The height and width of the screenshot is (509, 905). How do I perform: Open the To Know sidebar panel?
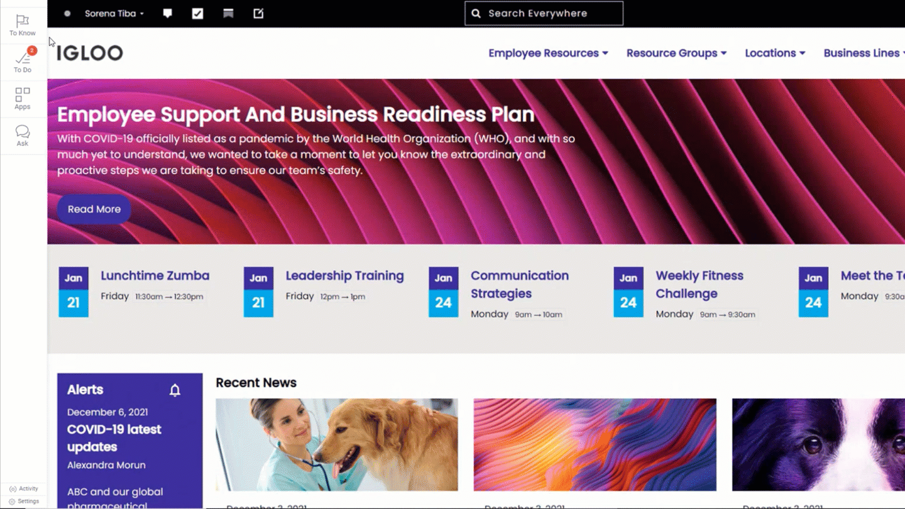coord(23,25)
